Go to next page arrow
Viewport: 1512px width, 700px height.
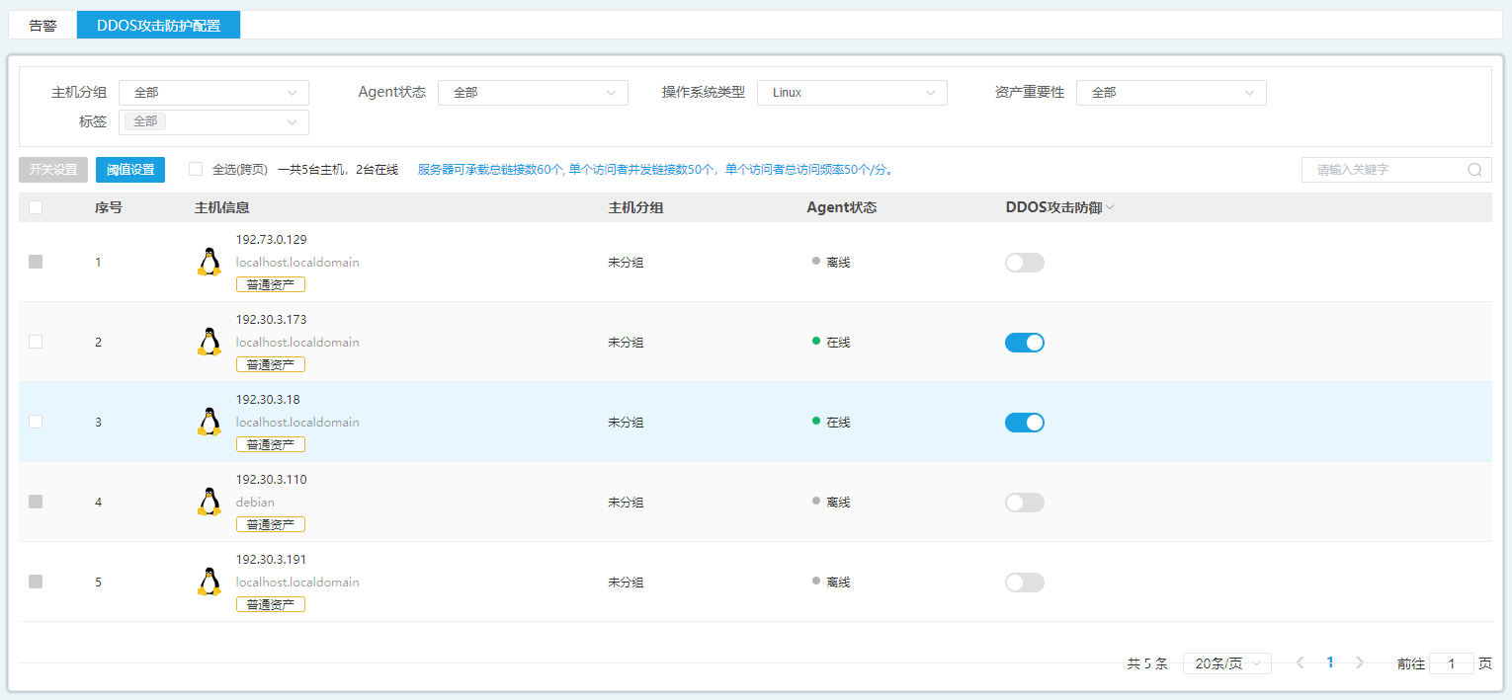tap(1360, 663)
